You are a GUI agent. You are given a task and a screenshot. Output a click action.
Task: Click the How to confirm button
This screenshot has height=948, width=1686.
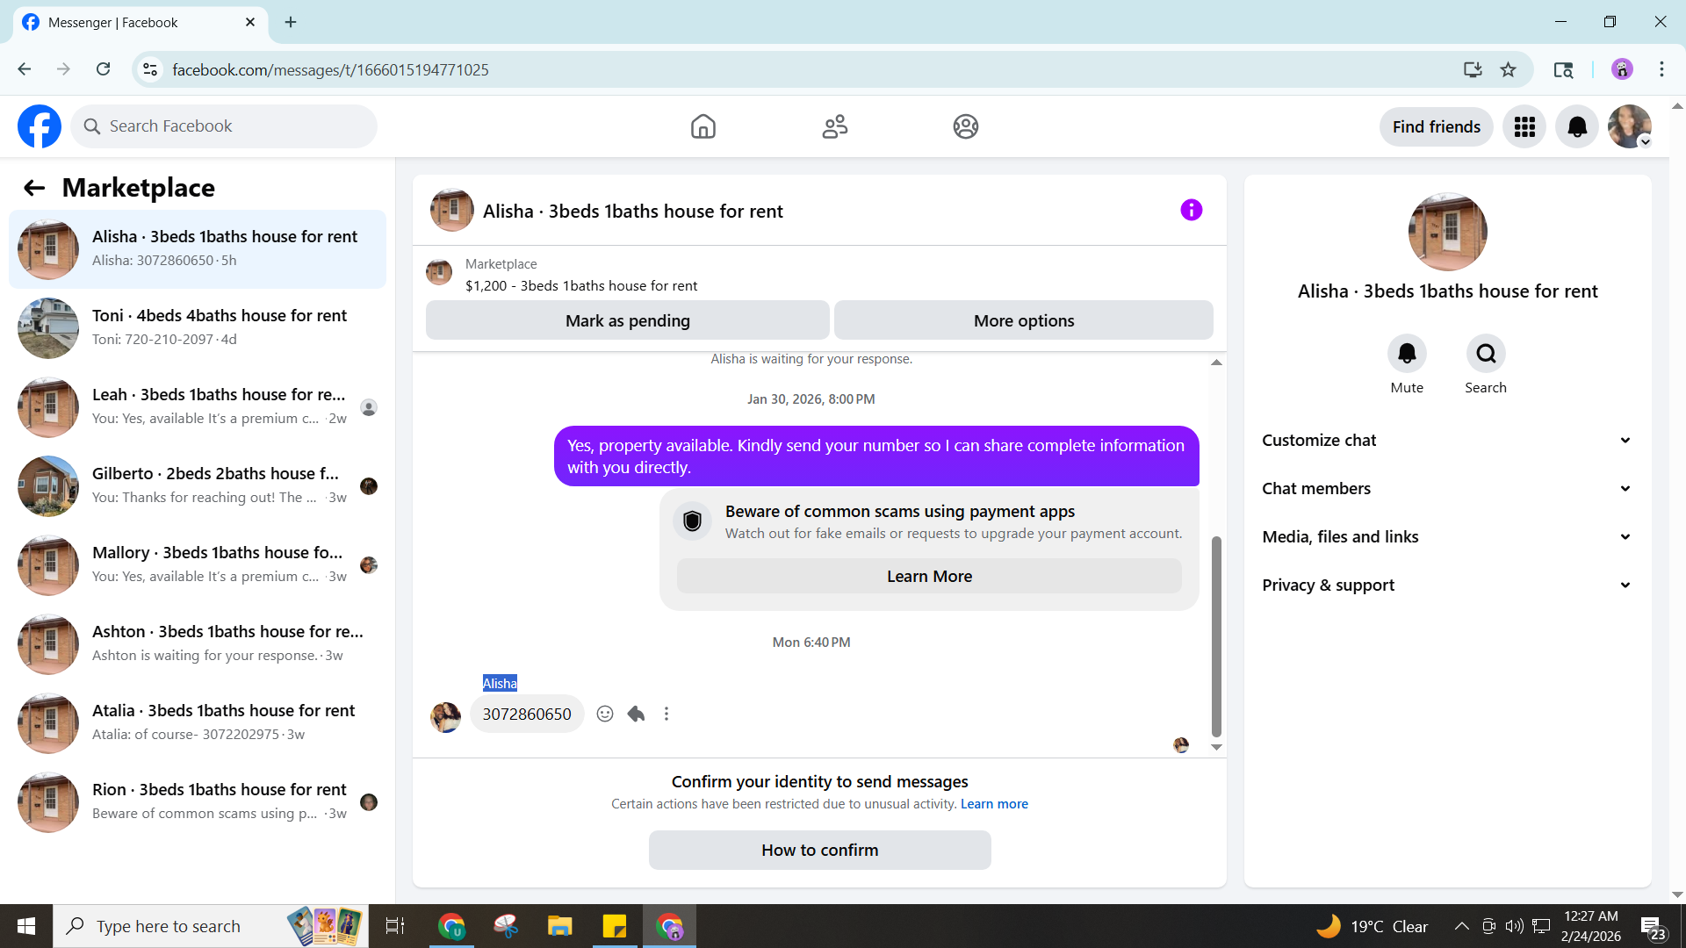(819, 850)
